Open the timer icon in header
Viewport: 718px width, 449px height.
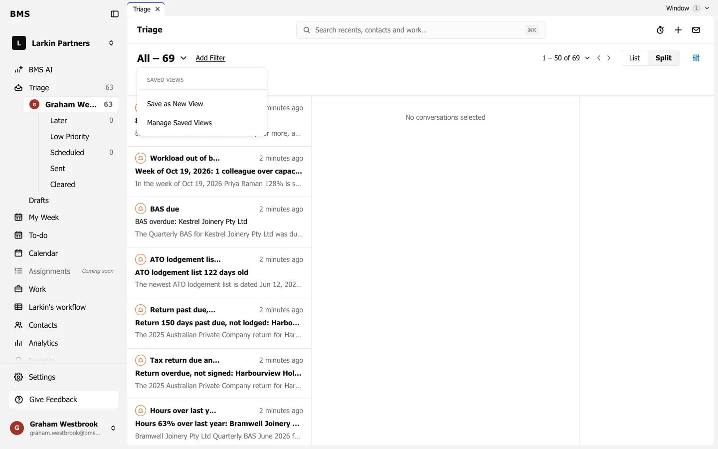tap(660, 30)
